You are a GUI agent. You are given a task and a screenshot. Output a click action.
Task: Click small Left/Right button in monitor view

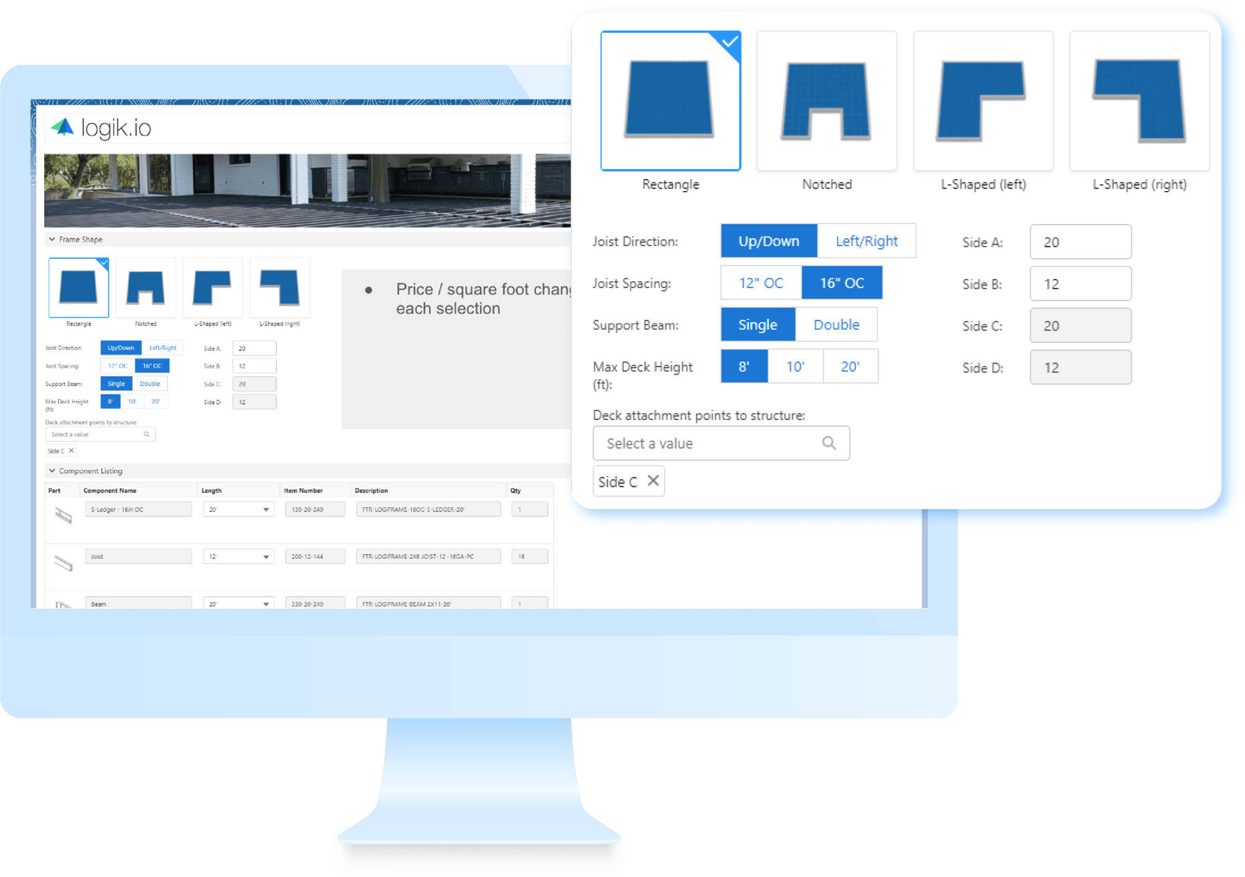tap(162, 348)
